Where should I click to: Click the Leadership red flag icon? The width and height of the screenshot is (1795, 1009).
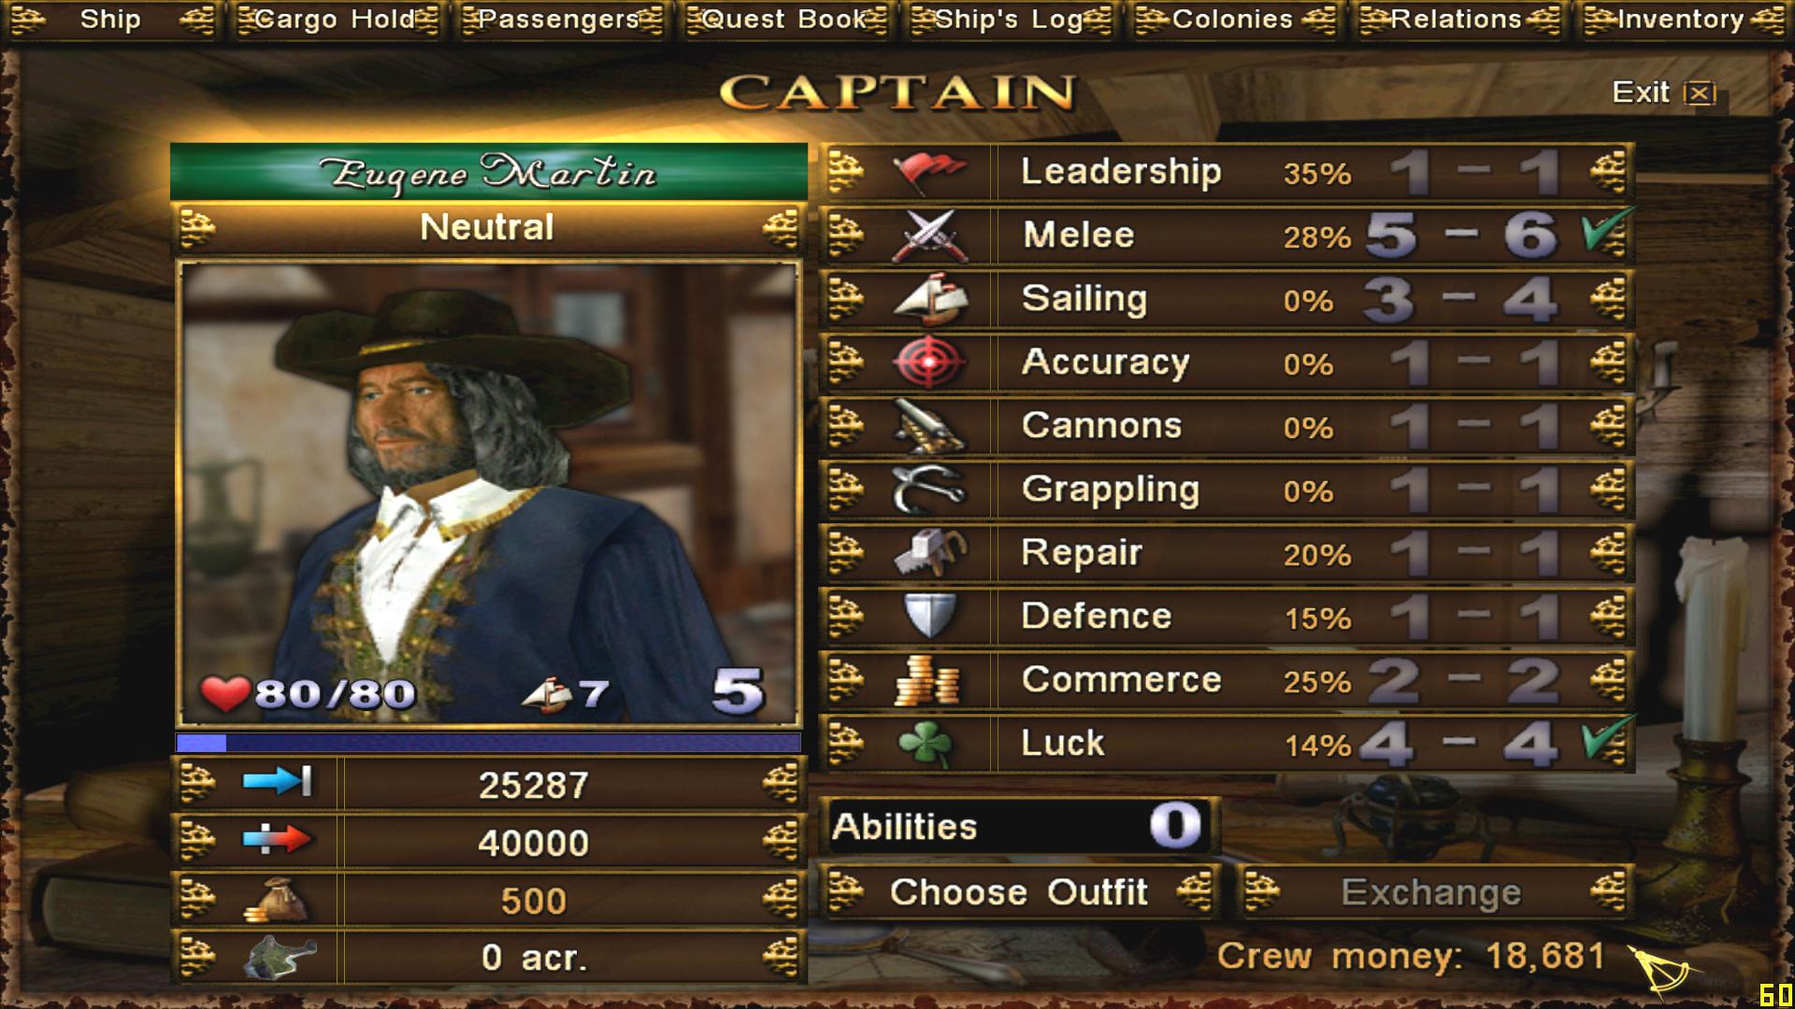929,172
